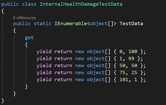Click the "new" keyword in the { 50, 50 } line
Viewport: 166px width, 105px height.
click(79, 66)
